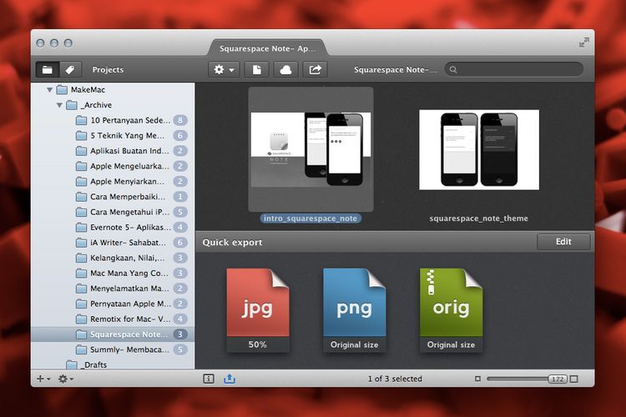
Task: Click the new document icon in the toolbar
Action: click(257, 69)
